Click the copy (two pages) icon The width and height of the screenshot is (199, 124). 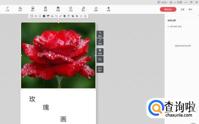coord(69,16)
